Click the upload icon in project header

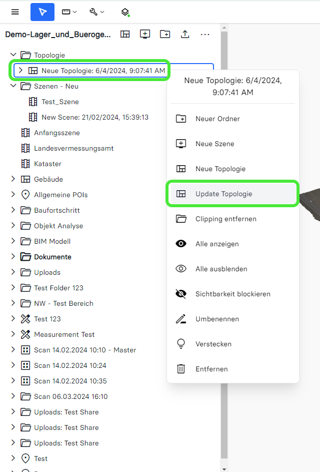point(185,34)
